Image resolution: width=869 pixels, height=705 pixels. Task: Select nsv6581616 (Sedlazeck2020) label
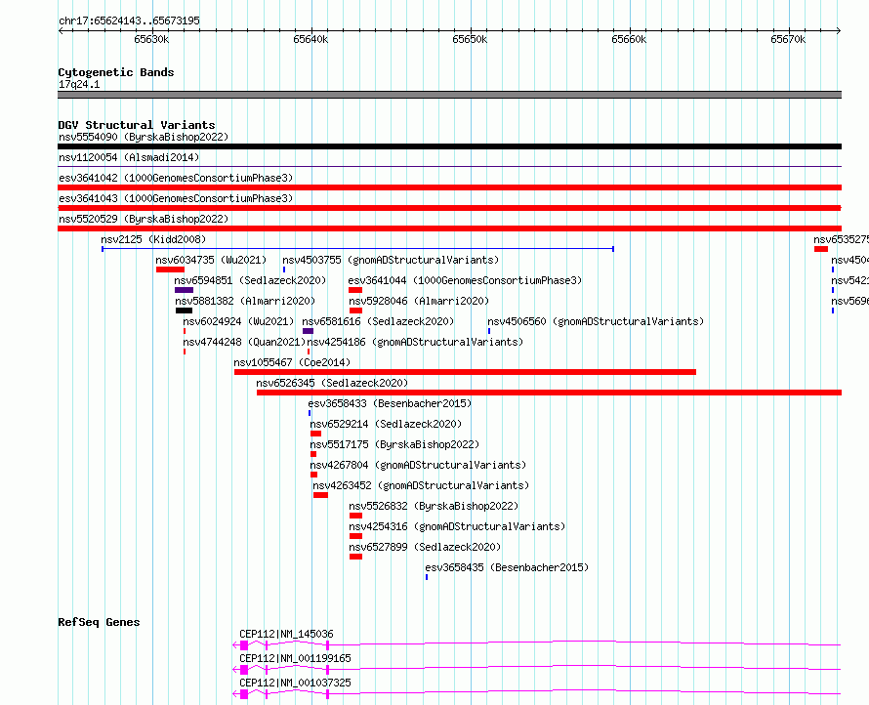[x=378, y=321]
